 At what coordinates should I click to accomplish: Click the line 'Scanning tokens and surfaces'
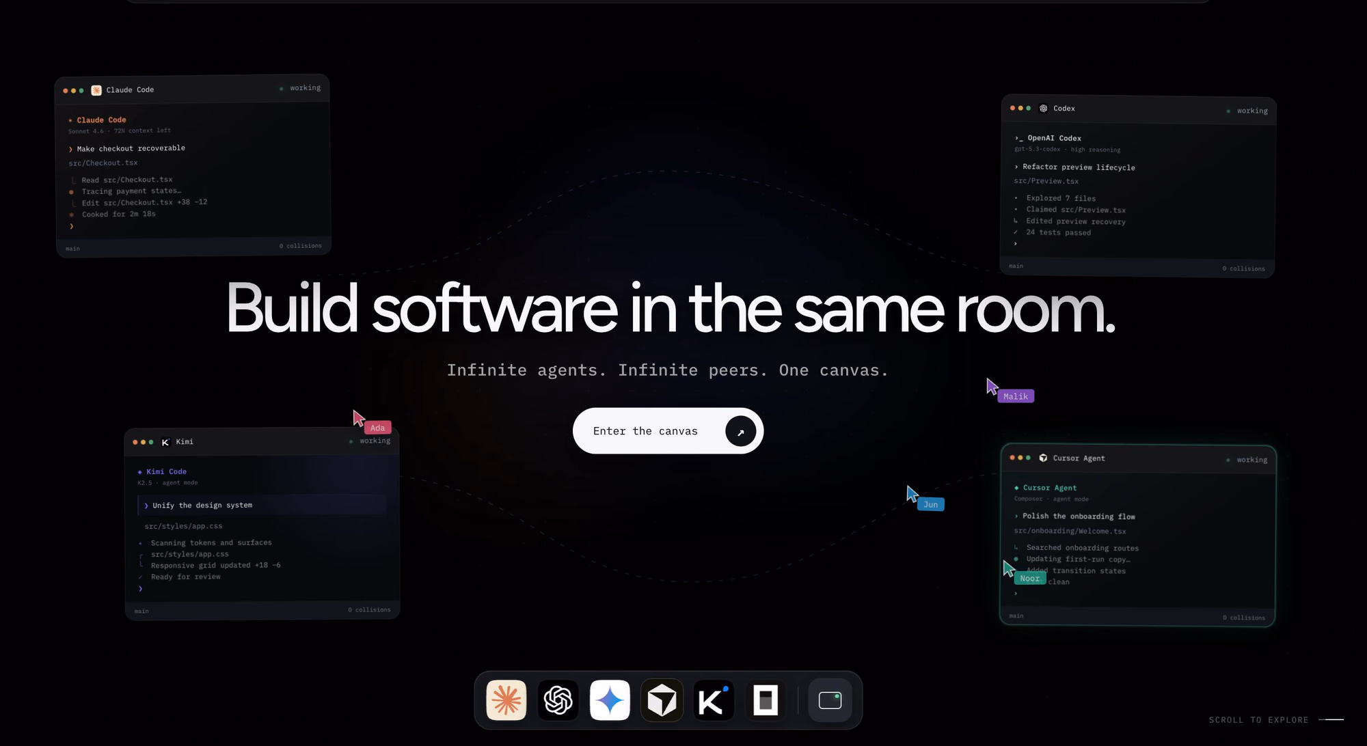211,543
